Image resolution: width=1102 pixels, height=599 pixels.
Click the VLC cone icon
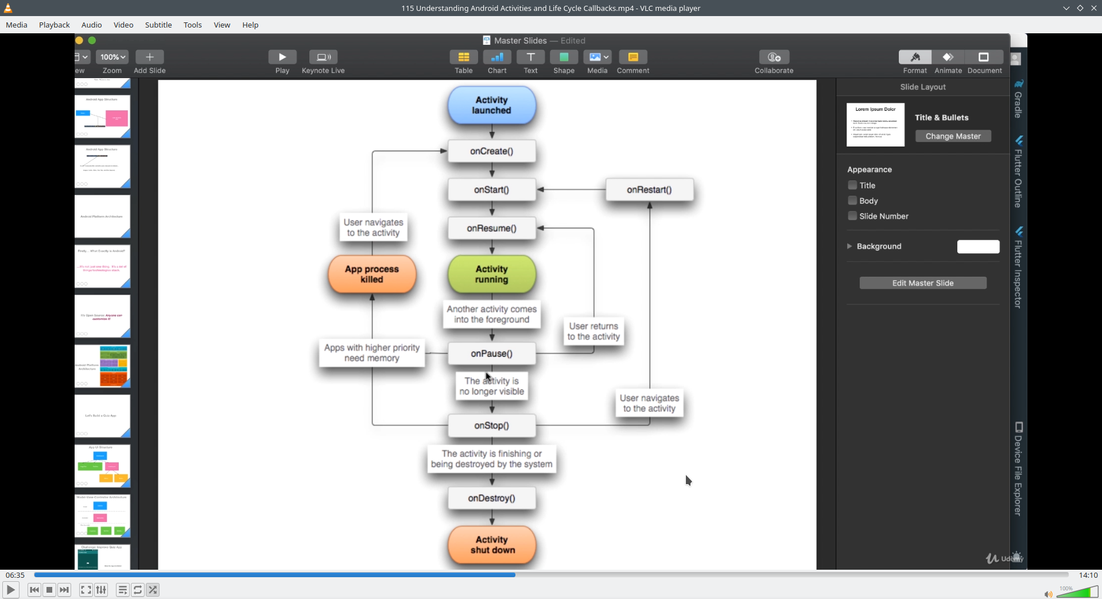pyautogui.click(x=8, y=8)
